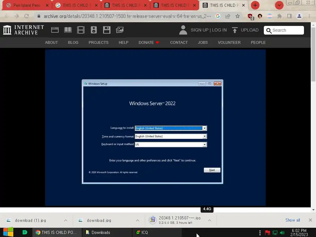
Task: Open the Keyboard or input method dropdown
Action: pos(204,144)
